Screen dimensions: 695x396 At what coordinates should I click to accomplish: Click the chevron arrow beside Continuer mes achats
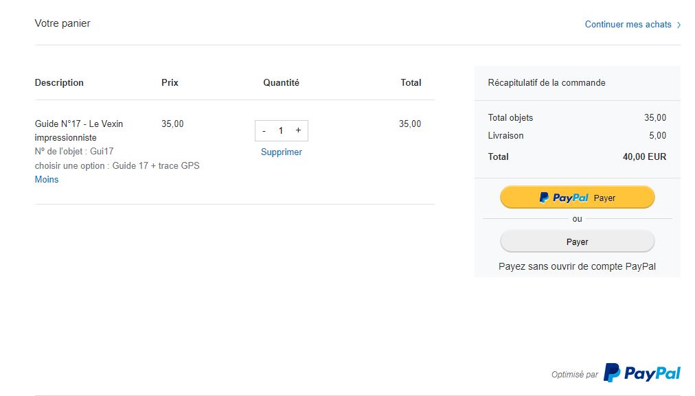click(679, 25)
